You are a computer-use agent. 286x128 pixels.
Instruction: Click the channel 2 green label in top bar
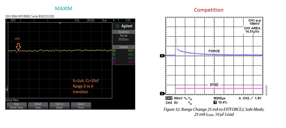pos(20,20)
